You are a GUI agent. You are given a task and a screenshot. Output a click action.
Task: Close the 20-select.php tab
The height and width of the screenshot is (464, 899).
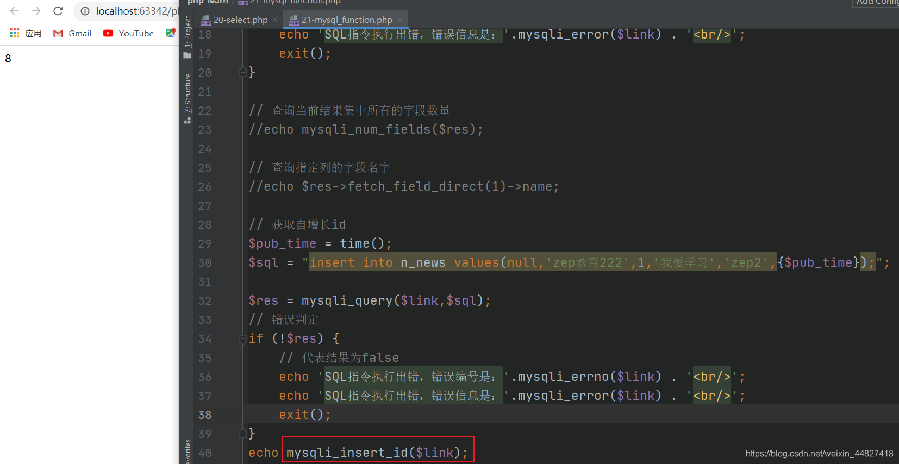click(x=275, y=20)
